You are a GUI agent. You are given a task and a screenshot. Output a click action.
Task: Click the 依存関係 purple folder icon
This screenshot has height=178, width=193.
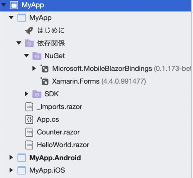click(x=29, y=43)
